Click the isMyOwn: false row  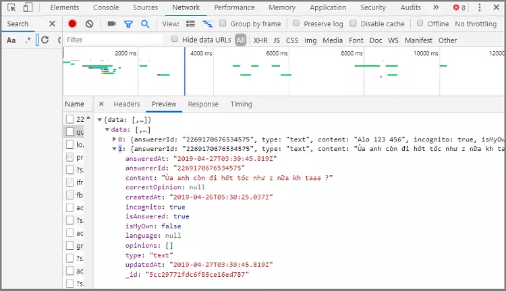coord(153,226)
